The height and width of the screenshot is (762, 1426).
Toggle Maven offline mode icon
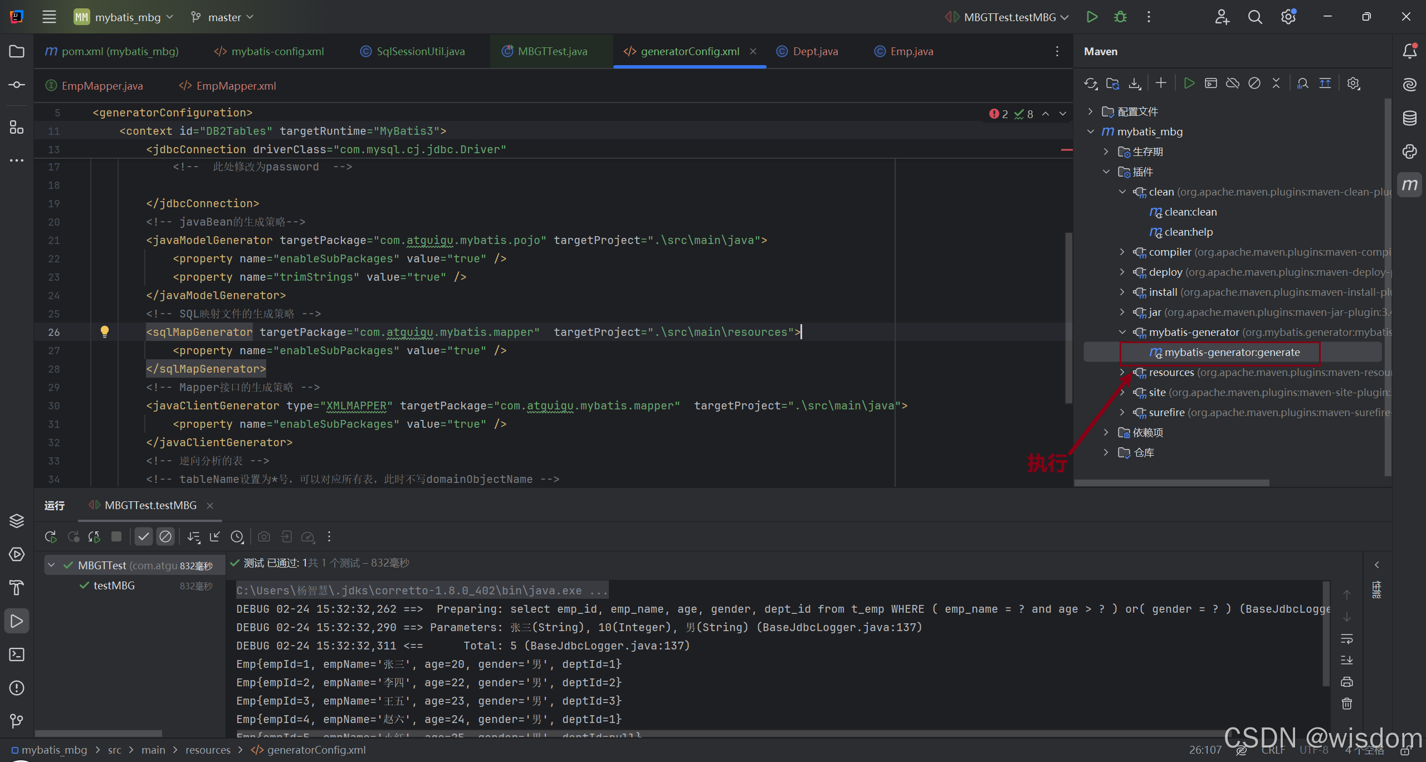(1233, 84)
